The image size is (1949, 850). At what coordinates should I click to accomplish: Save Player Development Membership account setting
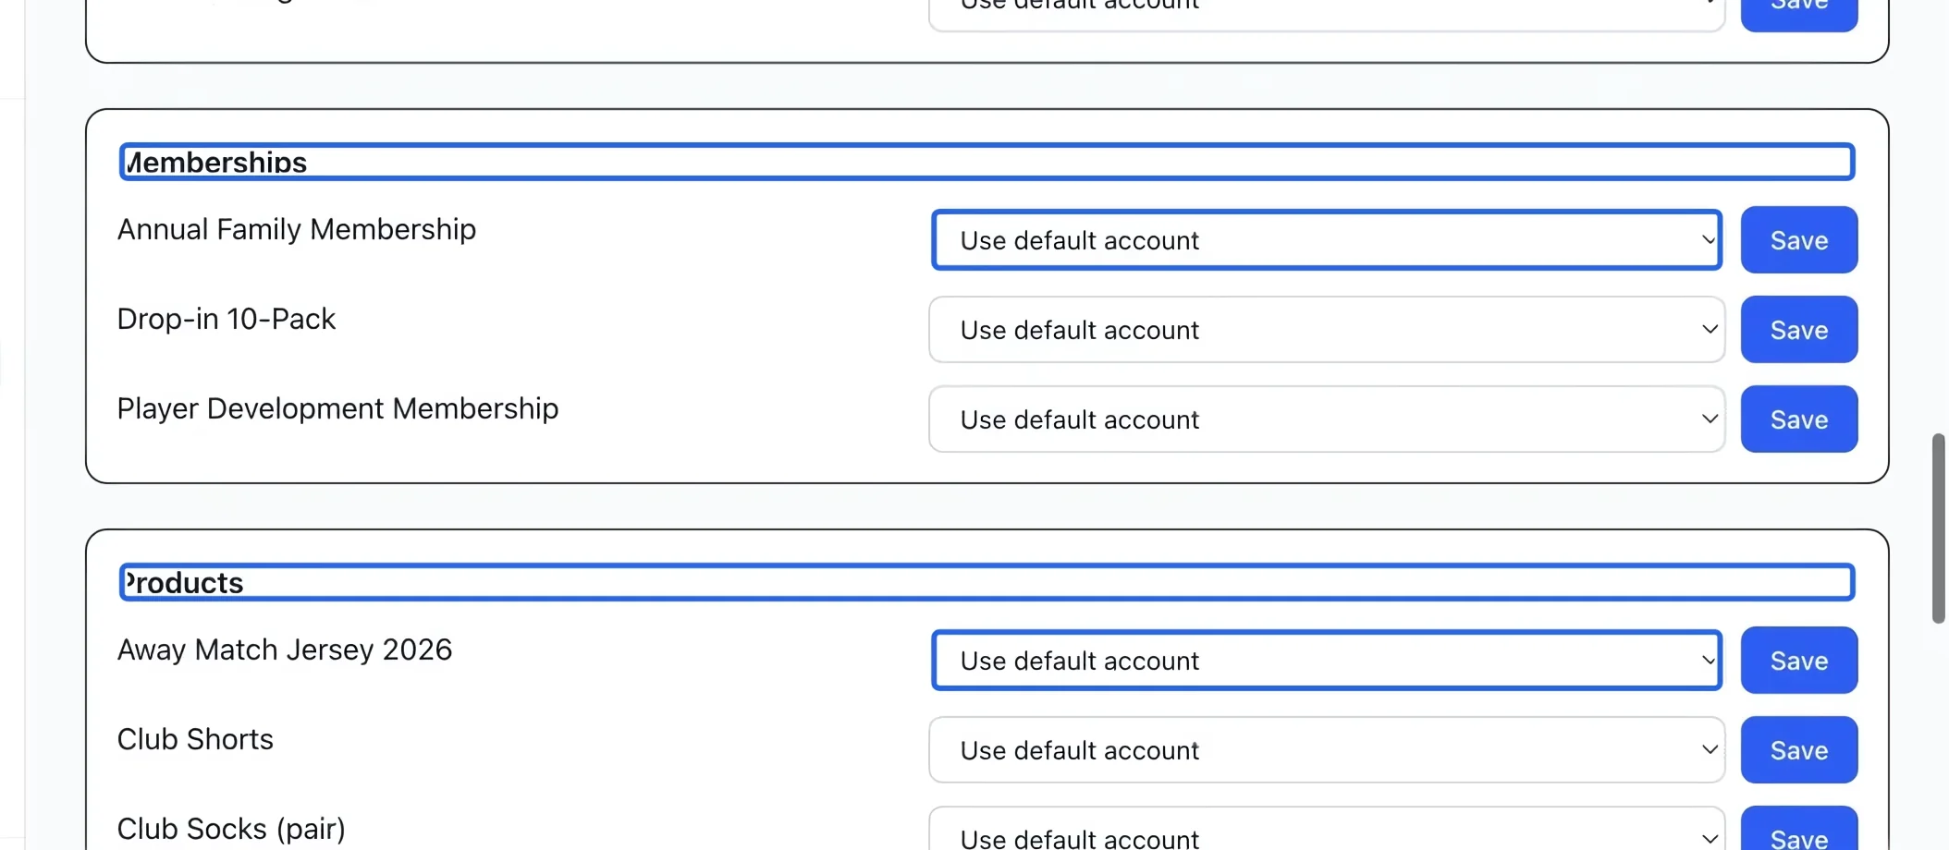click(1798, 419)
